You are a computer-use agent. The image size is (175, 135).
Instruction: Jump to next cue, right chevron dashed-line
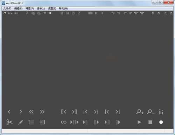96,112
